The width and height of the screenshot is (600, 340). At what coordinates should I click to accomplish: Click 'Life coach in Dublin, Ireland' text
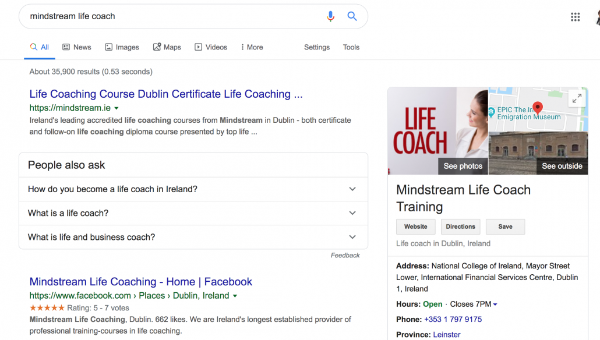coord(443,243)
